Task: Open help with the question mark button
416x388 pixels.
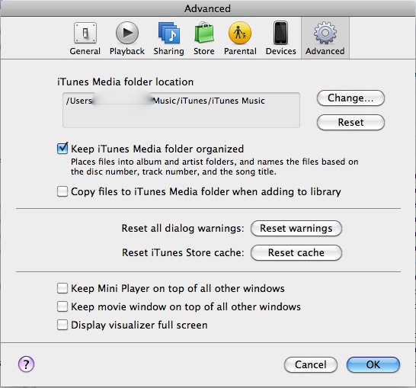Action: pyautogui.click(x=26, y=364)
